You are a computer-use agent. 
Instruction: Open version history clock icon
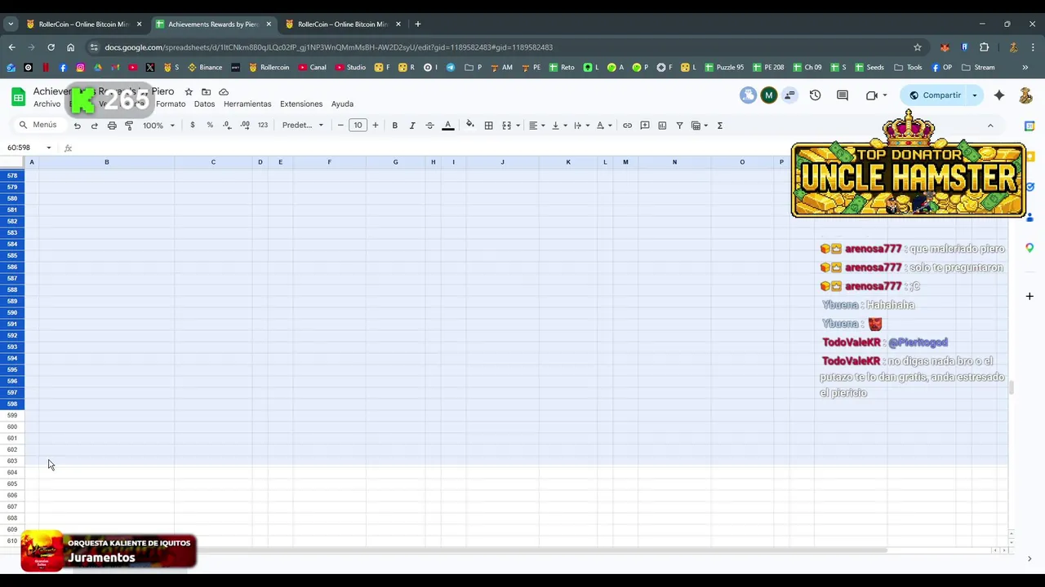coord(815,95)
